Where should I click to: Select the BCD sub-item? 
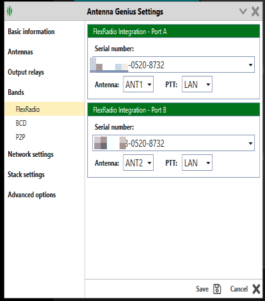coord(21,123)
